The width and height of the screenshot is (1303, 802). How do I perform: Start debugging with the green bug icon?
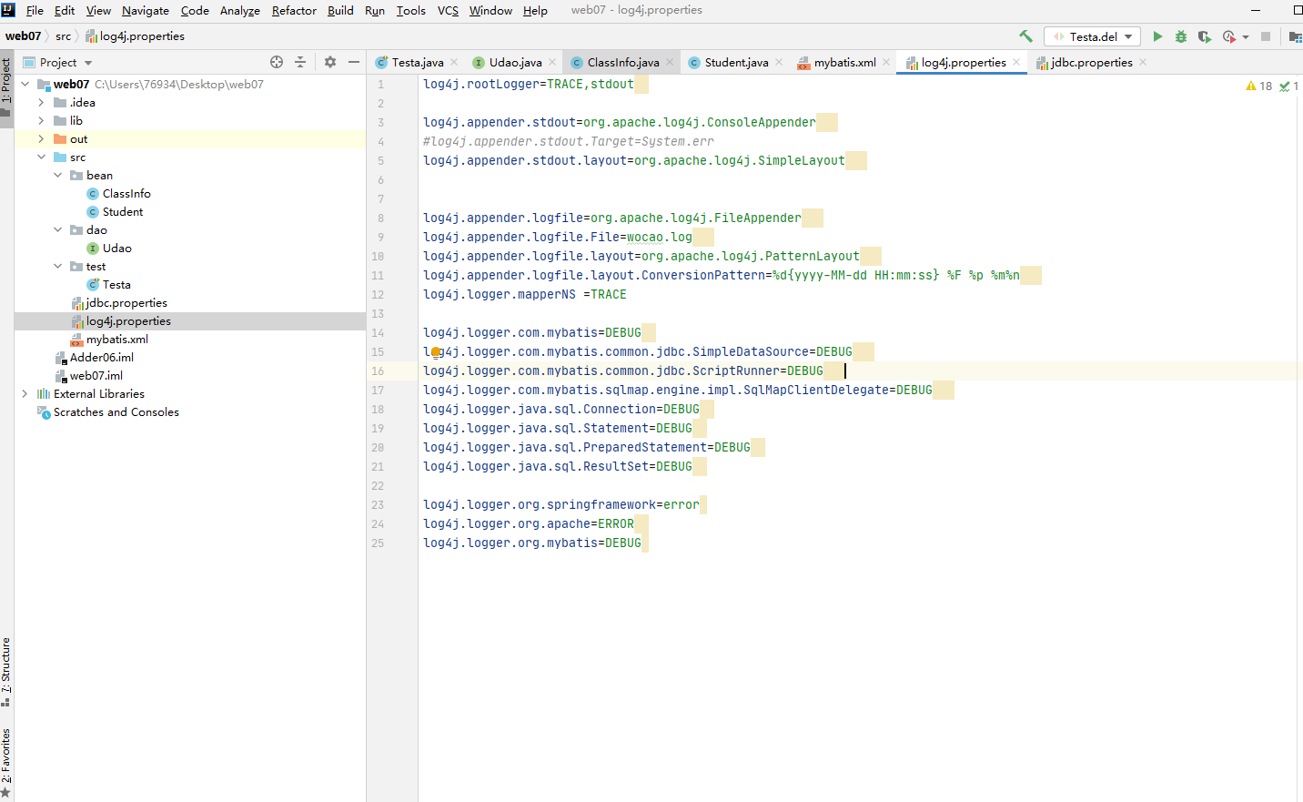click(1181, 36)
